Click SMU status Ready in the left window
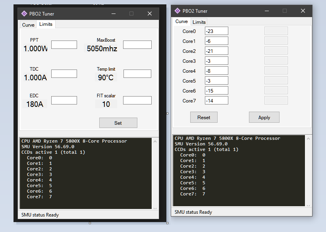This screenshot has width=326, height=232. 40,215
